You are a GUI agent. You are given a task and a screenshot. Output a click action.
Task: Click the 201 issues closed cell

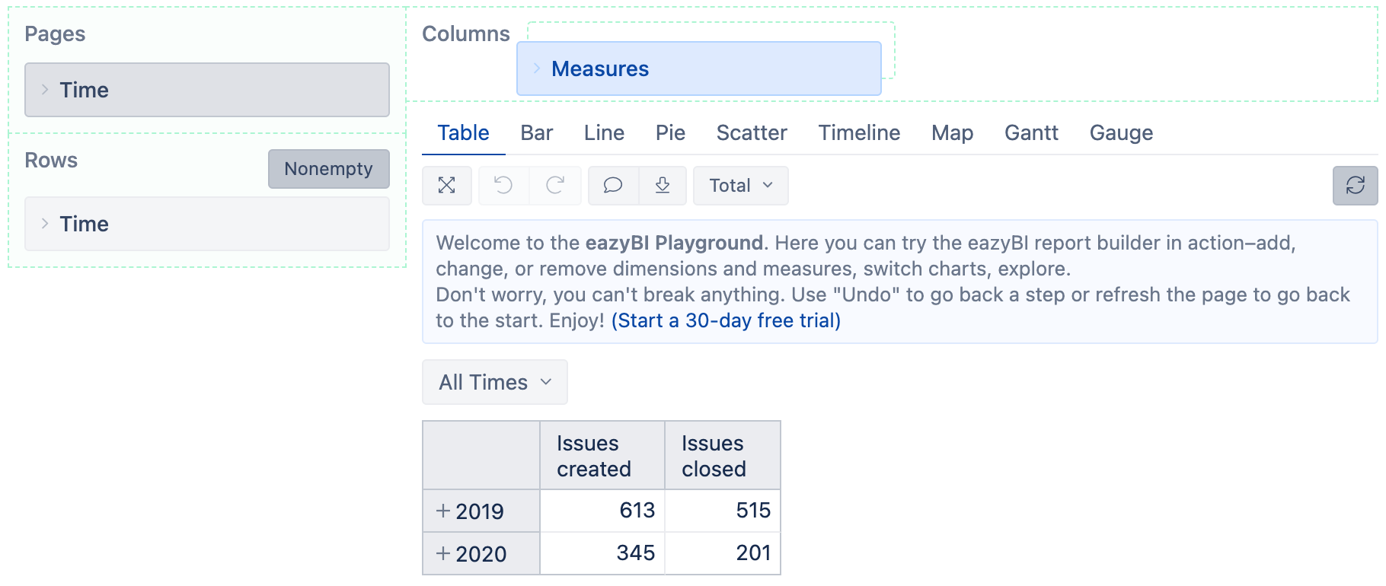coord(723,553)
